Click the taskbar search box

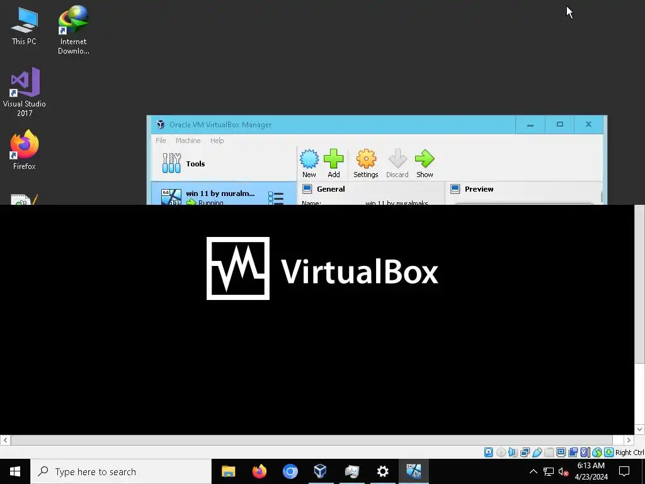click(121, 471)
